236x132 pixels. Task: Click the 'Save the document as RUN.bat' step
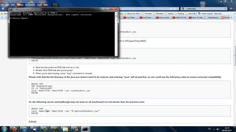(57, 67)
